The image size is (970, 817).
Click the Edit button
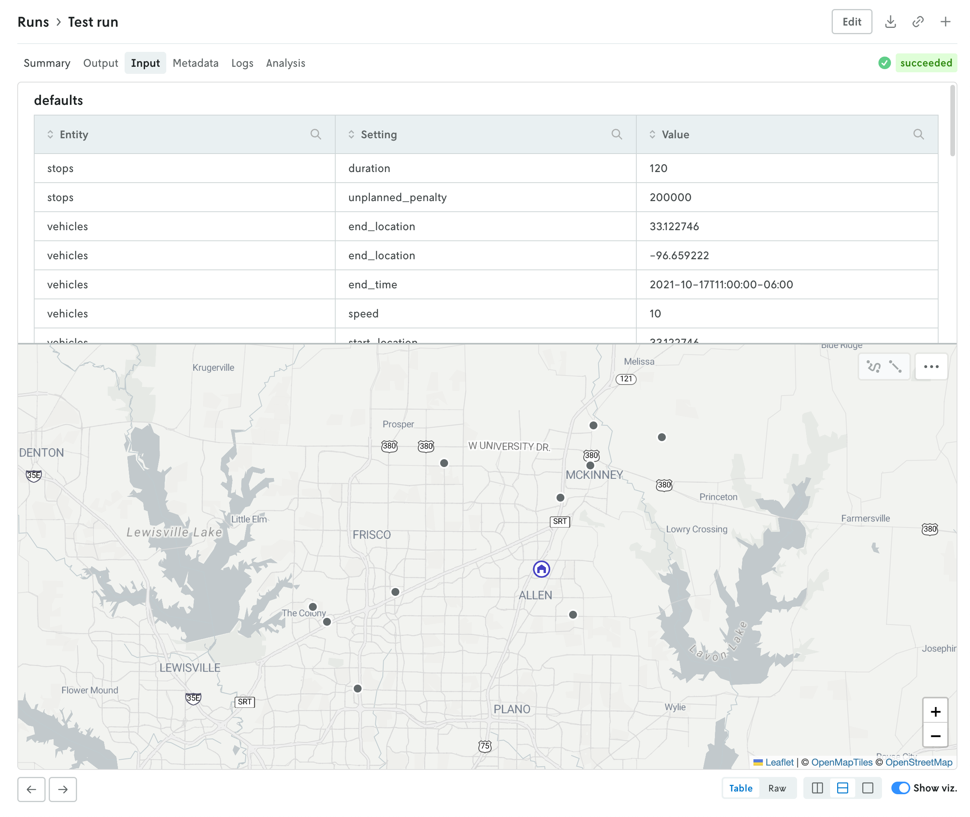coord(852,21)
